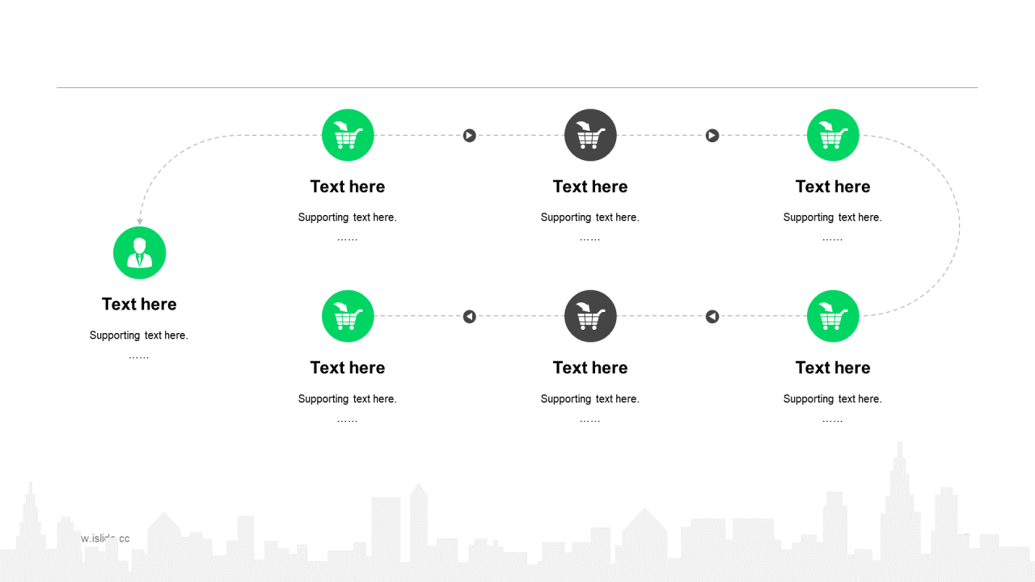This screenshot has width=1035, height=582.
Task: Select the 'Text here' heading under bottom-right cart
Action: (833, 368)
